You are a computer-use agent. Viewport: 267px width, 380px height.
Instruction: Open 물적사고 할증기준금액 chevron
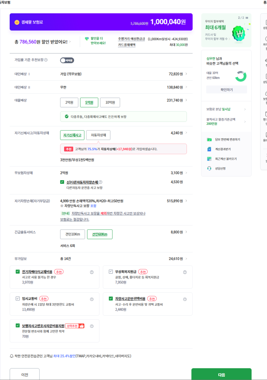tap(245, 122)
